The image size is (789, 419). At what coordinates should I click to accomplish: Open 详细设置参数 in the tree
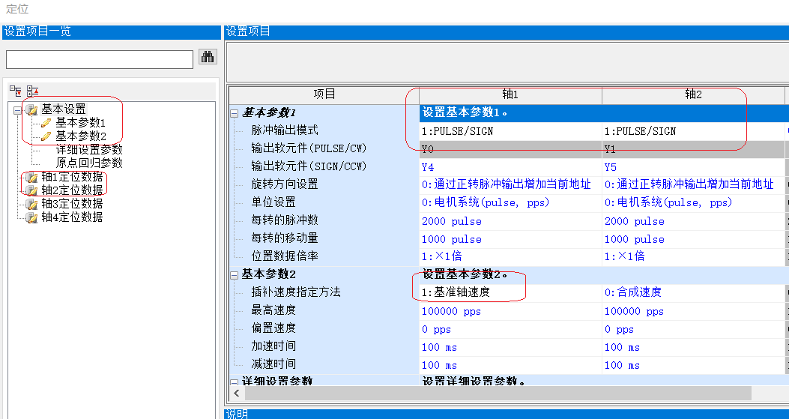click(x=89, y=149)
